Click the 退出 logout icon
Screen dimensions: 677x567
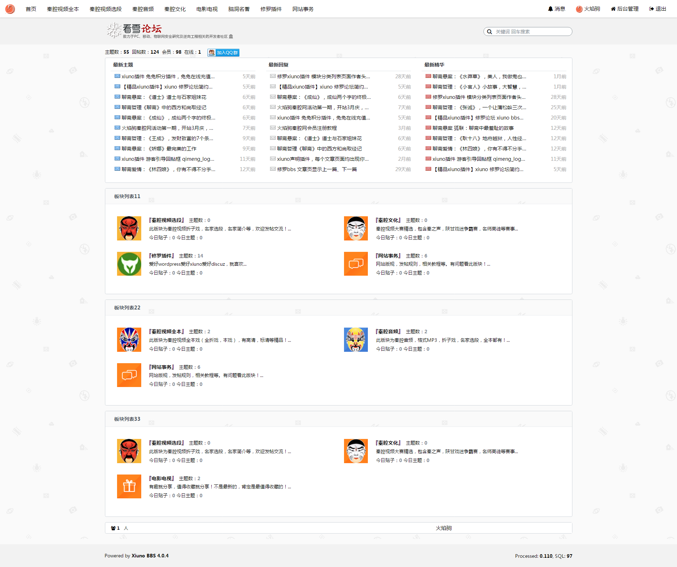(651, 9)
